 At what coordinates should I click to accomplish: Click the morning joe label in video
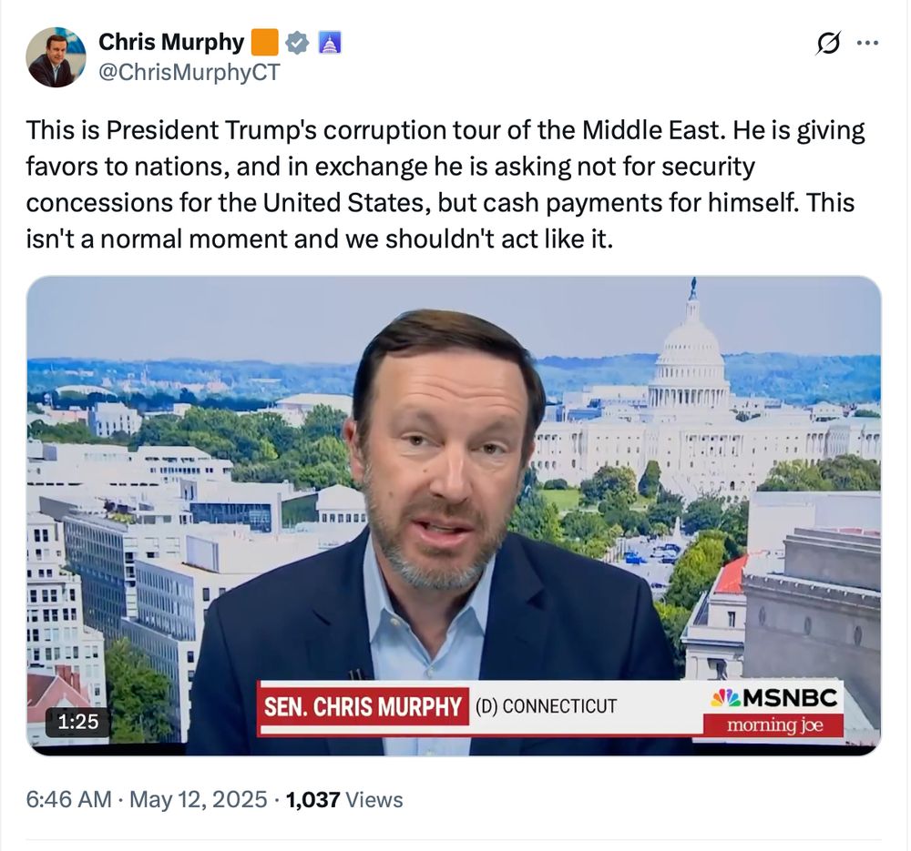pyautogui.click(x=774, y=725)
